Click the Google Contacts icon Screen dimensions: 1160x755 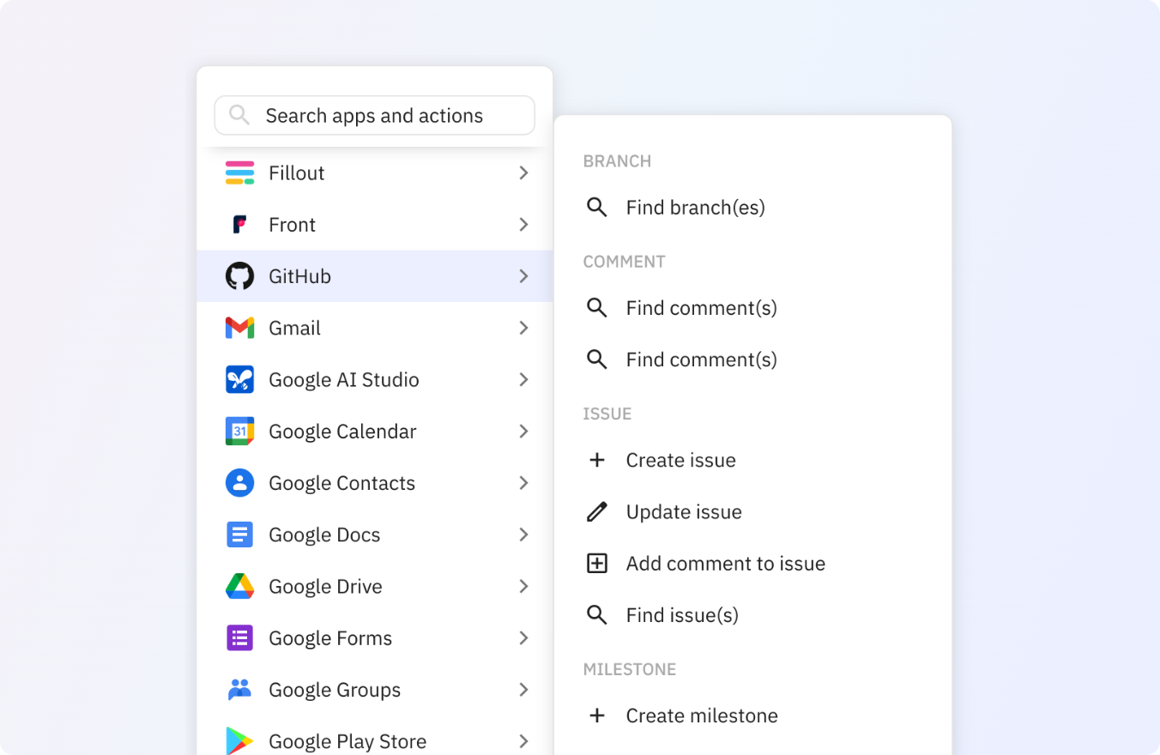(239, 483)
